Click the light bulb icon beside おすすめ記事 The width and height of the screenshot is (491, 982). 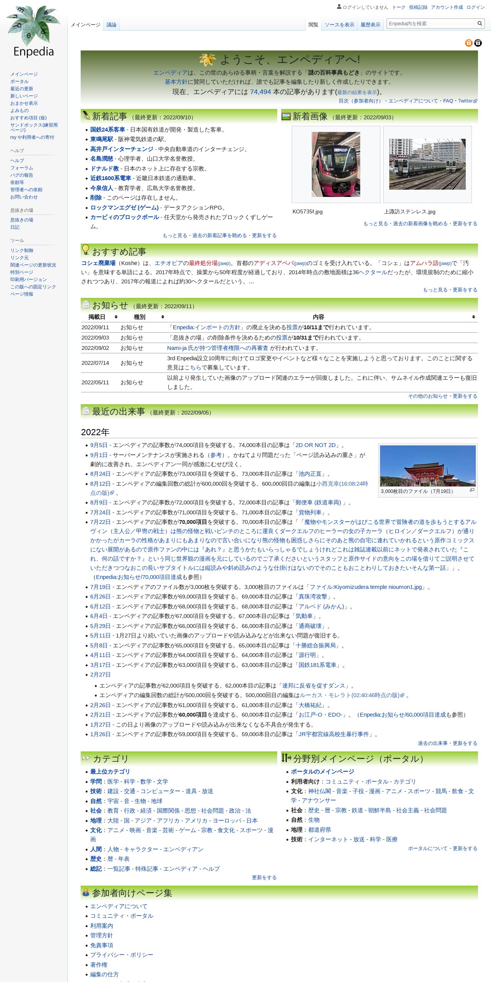[x=86, y=250]
